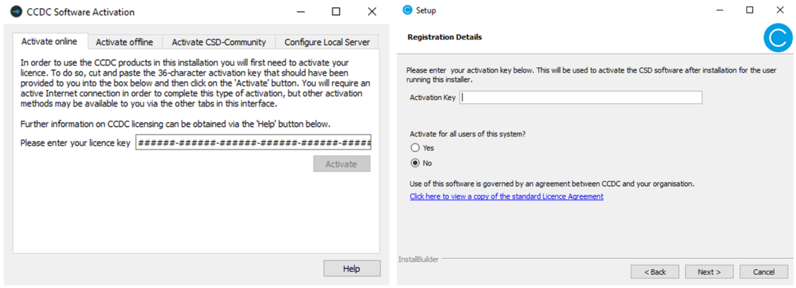Focus the Activation Key text field
The image size is (796, 288).
tap(580, 97)
